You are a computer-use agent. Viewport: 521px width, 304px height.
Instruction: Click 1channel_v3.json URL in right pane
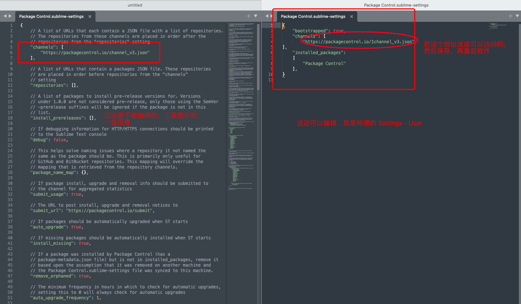(358, 42)
